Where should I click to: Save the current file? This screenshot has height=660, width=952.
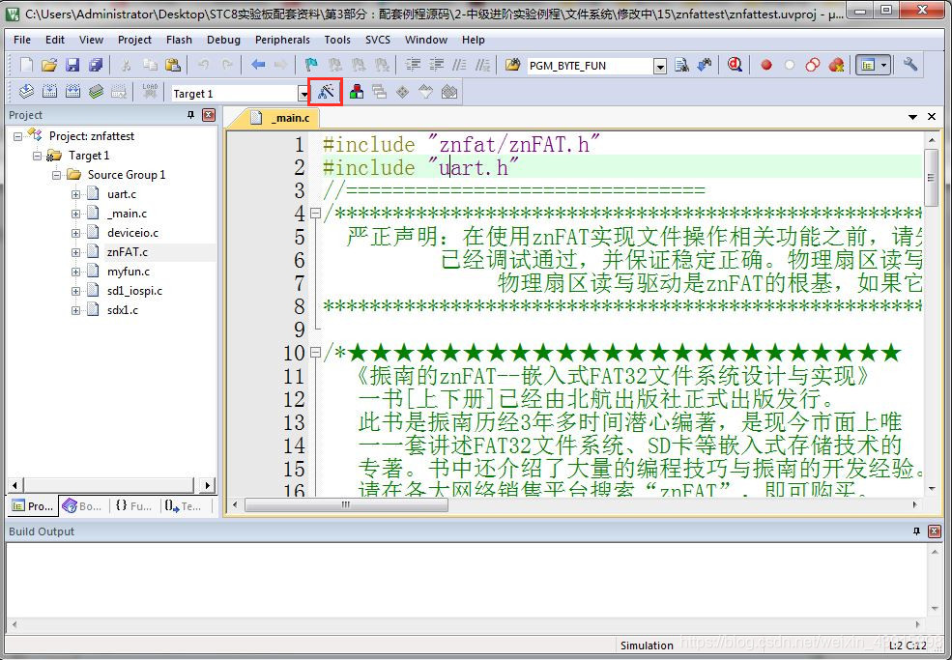click(x=72, y=65)
